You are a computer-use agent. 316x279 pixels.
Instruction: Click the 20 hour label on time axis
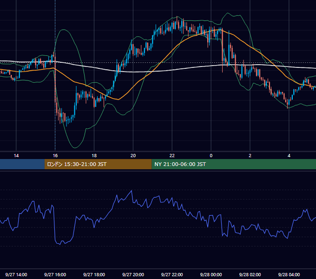click(133, 156)
